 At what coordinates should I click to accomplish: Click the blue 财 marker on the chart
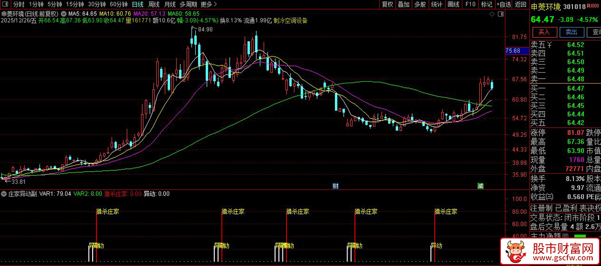point(335,186)
